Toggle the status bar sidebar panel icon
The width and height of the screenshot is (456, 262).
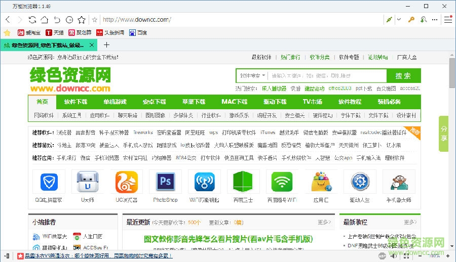(x=7, y=256)
